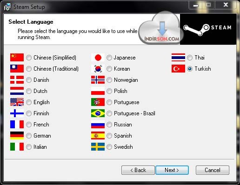This screenshot has width=240, height=185.
Task: Click the Steam logo in header
Action: coord(207,29)
